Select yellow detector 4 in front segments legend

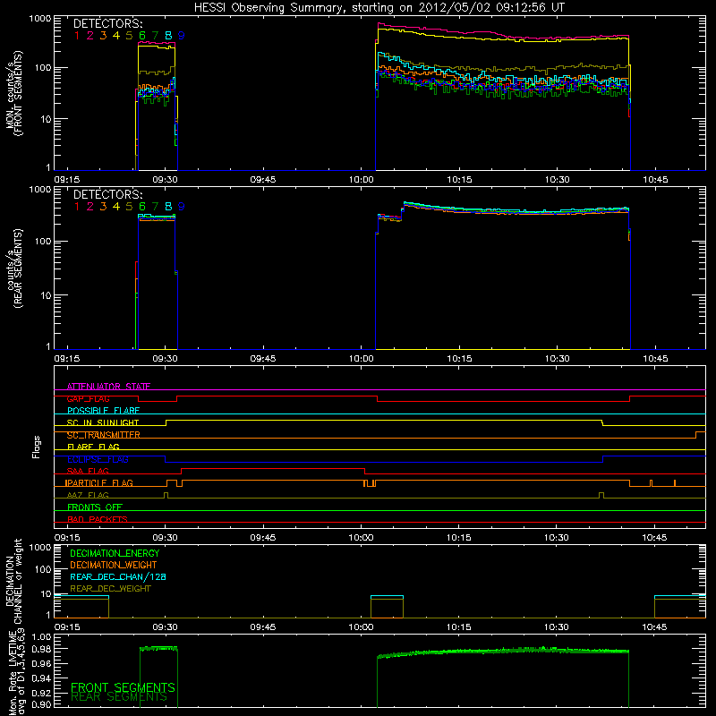coord(116,36)
